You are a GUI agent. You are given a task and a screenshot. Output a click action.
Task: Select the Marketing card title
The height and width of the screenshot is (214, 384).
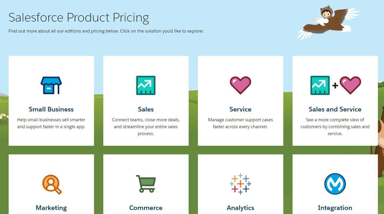pyautogui.click(x=51, y=208)
